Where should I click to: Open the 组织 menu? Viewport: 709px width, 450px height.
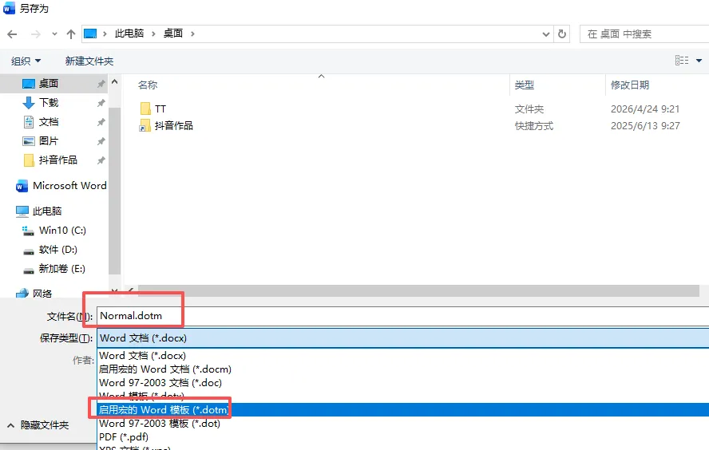26,61
